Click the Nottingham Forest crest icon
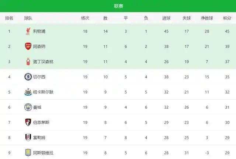This screenshot has width=236, height=159. 28,62
